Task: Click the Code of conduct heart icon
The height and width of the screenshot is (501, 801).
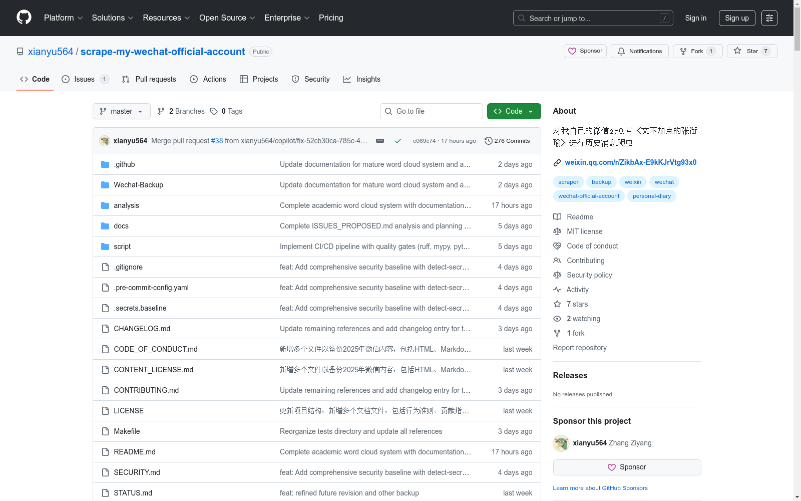Action: coord(557,246)
